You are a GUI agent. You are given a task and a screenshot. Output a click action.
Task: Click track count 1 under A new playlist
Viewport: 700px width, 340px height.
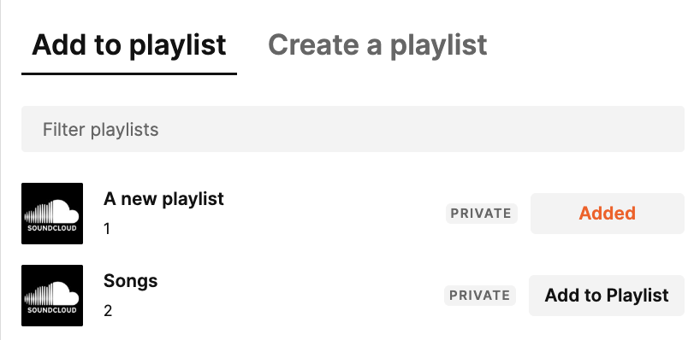(107, 229)
